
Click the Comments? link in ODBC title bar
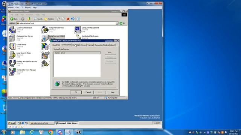tap(109, 41)
